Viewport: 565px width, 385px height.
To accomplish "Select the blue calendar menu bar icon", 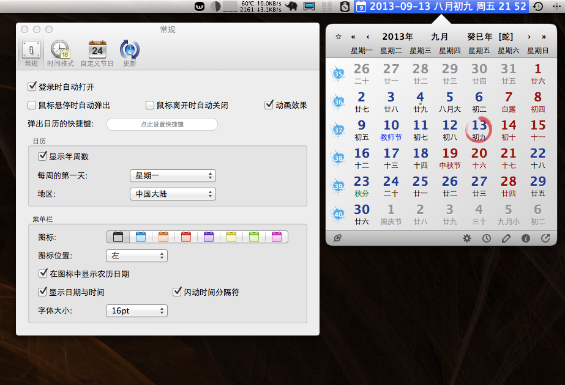I will click(x=141, y=237).
